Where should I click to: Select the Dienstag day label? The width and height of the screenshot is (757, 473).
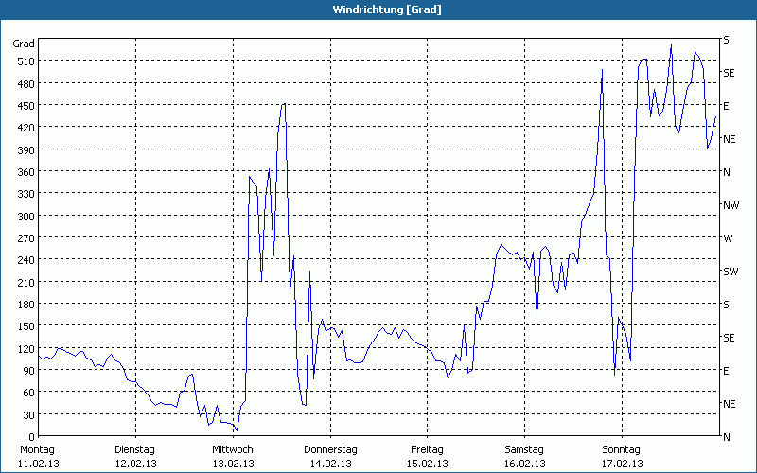(x=134, y=450)
